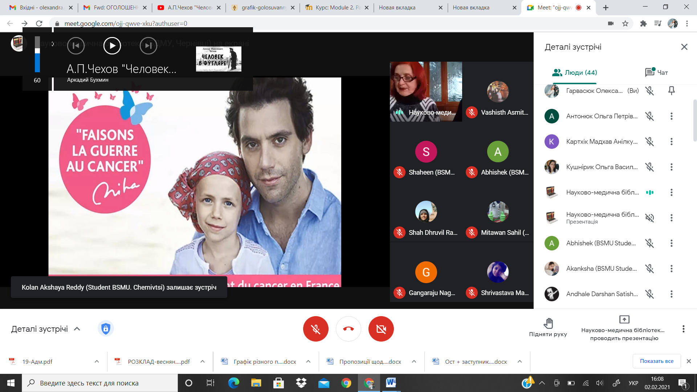Bookmark this page with the star icon
This screenshot has width=697, height=392.
[625, 24]
